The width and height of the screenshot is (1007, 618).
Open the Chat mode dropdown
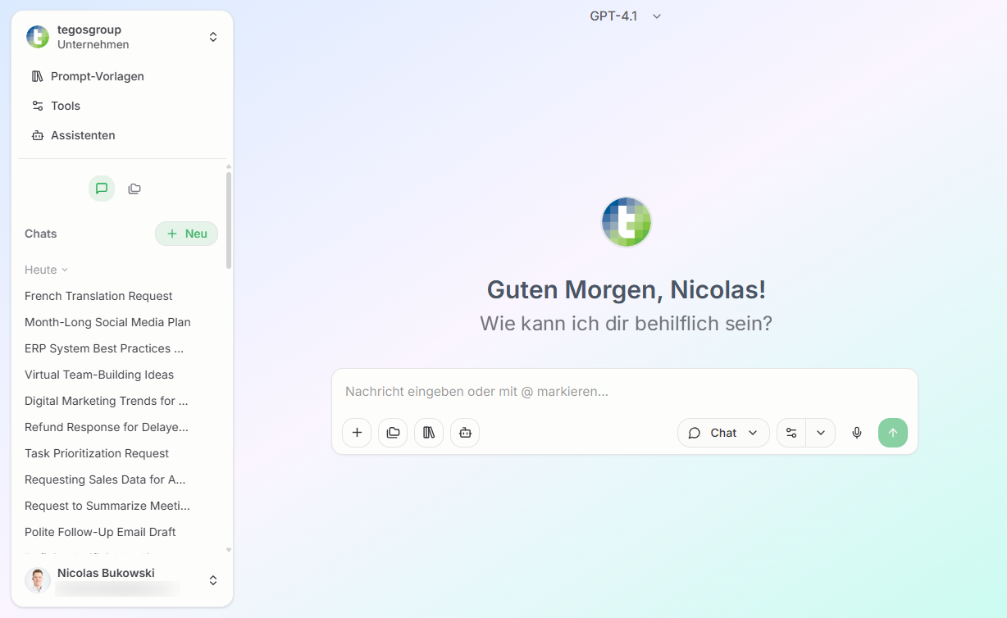723,433
